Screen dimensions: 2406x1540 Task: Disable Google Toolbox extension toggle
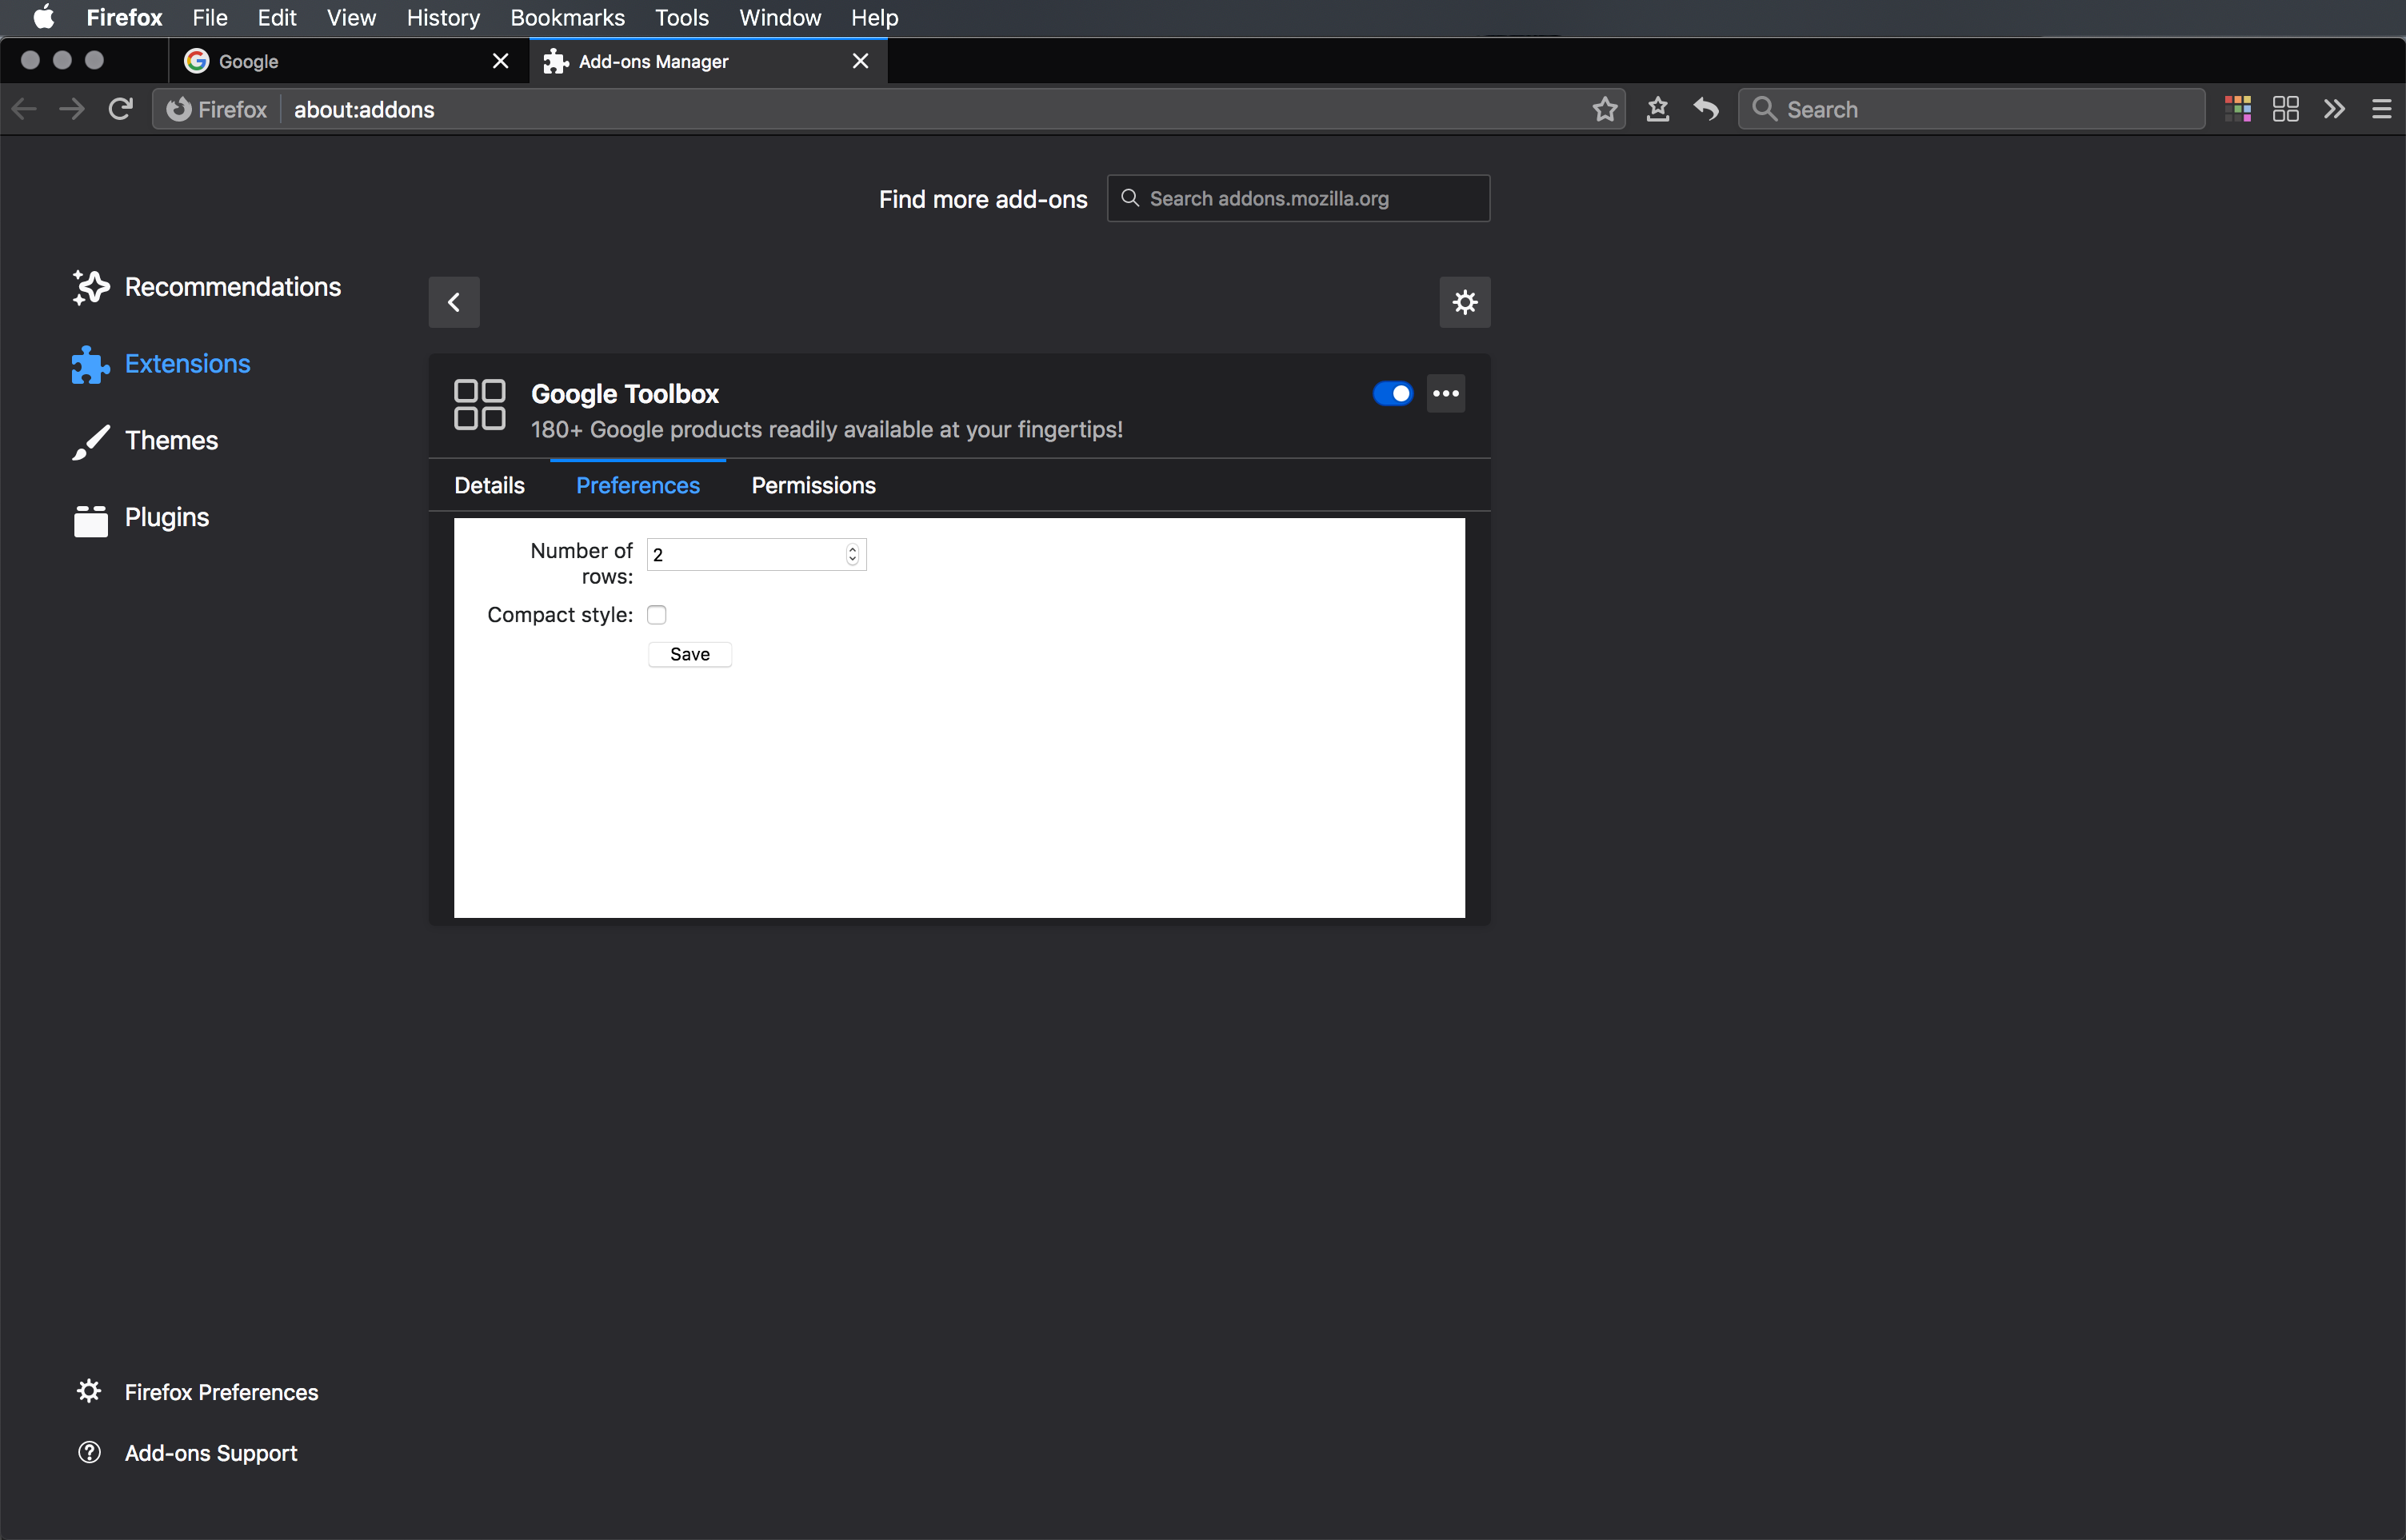pos(1393,394)
